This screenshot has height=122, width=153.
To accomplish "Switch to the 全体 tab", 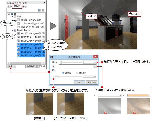I will pos(10,6).
